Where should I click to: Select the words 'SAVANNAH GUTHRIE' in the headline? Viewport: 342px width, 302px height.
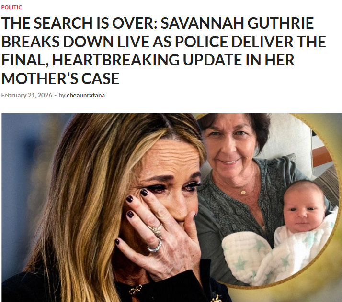pyautogui.click(x=237, y=23)
